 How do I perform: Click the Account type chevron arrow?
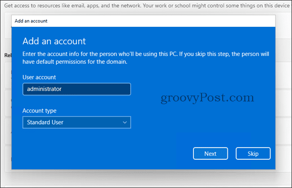[125, 122]
